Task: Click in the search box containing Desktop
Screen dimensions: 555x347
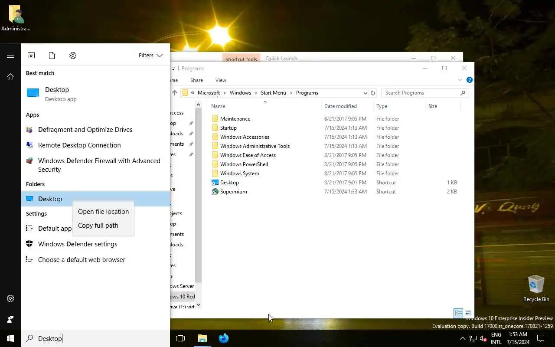Action: click(x=95, y=338)
